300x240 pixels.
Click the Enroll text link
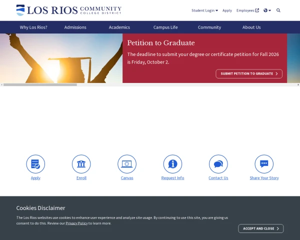tap(81, 178)
